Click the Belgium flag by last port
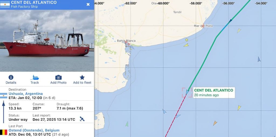 coord(4,132)
